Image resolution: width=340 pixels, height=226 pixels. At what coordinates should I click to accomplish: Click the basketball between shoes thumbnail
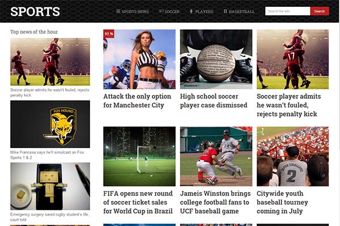216,59
